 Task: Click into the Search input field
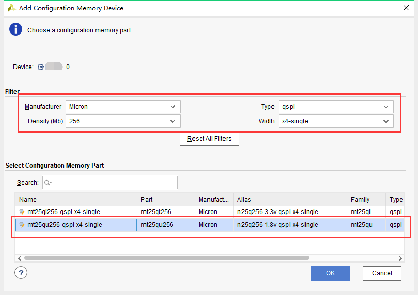coord(109,183)
